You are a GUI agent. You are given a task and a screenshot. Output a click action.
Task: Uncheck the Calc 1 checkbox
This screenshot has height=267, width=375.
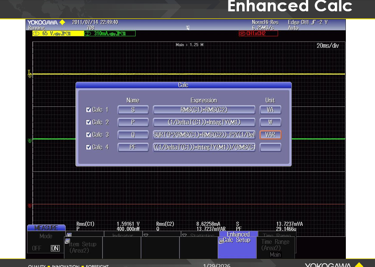pyautogui.click(x=89, y=110)
